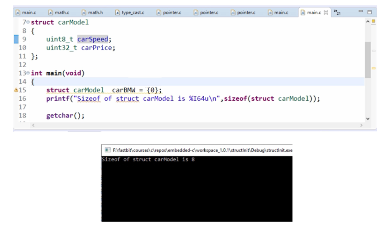Click the warning marker on line 15

coord(16,90)
